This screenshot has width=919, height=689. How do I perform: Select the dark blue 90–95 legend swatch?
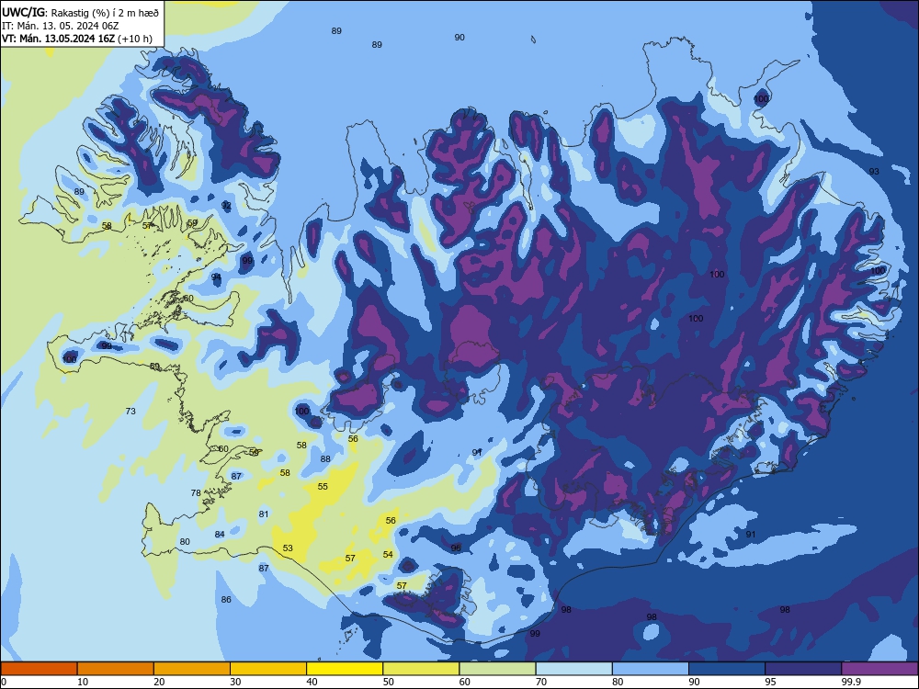point(727,669)
